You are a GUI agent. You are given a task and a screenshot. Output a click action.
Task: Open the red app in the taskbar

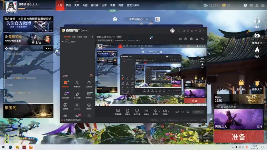coord(24,147)
